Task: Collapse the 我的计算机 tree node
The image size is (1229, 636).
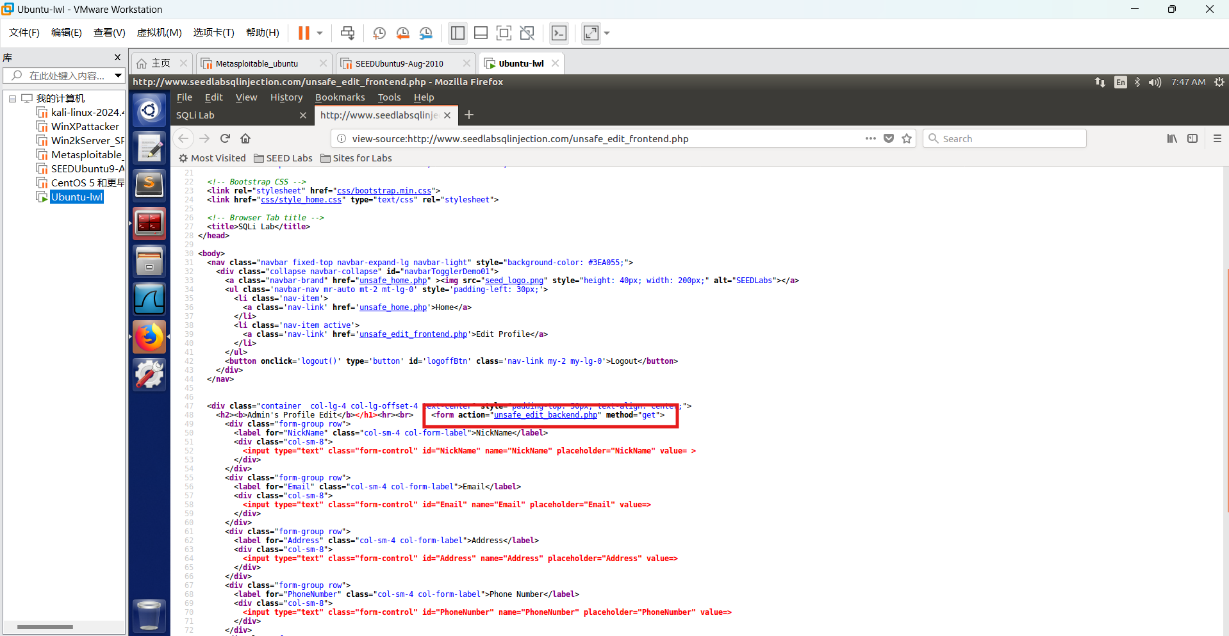Action: (12, 99)
